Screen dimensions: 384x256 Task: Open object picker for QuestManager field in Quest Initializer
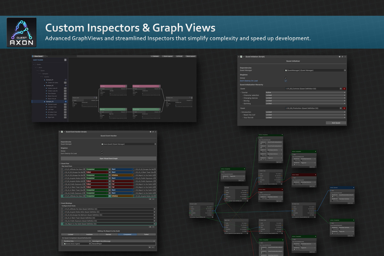coord(345,70)
